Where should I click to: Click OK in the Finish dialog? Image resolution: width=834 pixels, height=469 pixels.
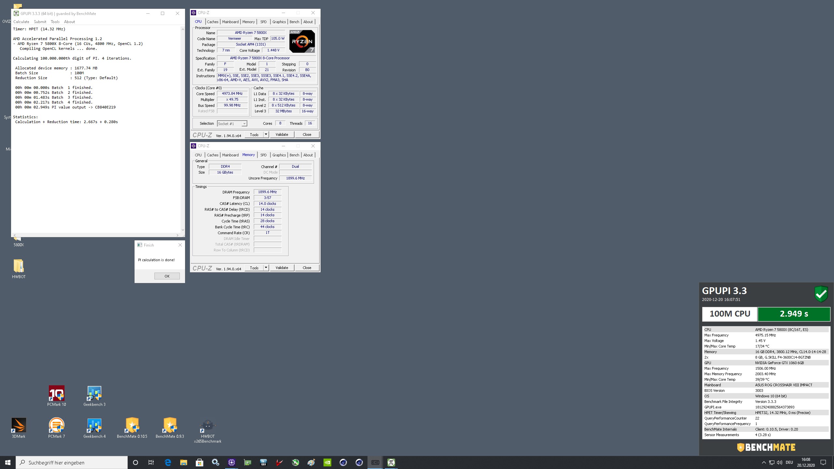coord(167,276)
